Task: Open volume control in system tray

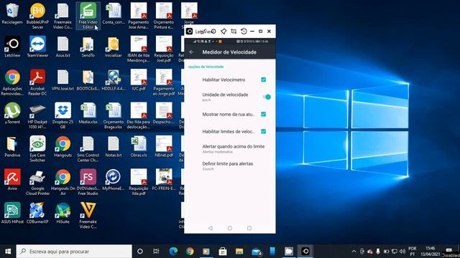Action: 402,252
